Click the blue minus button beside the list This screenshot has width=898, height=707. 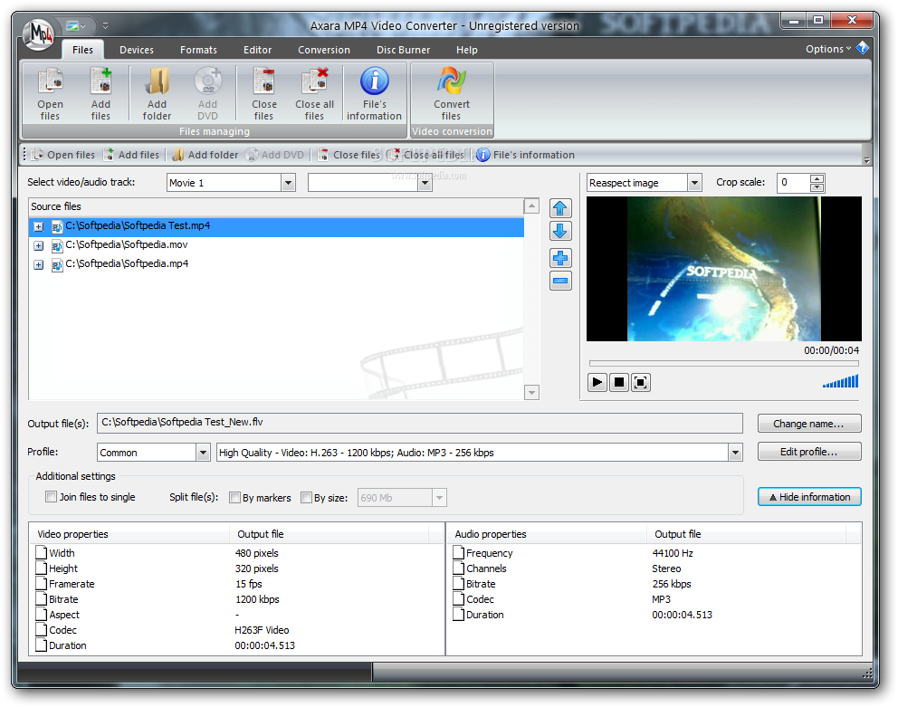pos(560,281)
